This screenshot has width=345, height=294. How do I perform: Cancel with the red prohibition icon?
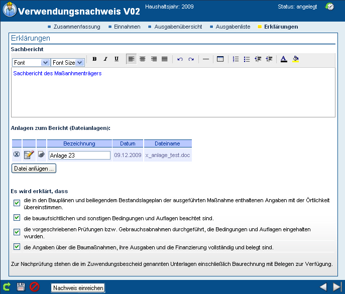coord(35,287)
